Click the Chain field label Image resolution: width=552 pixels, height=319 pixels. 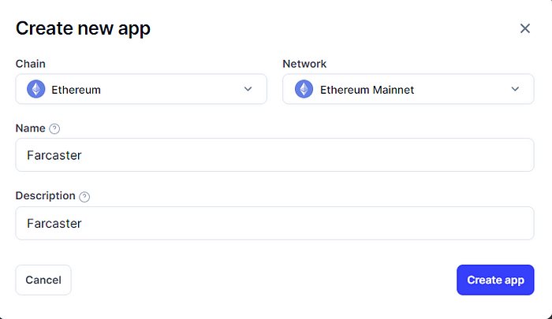pos(30,64)
